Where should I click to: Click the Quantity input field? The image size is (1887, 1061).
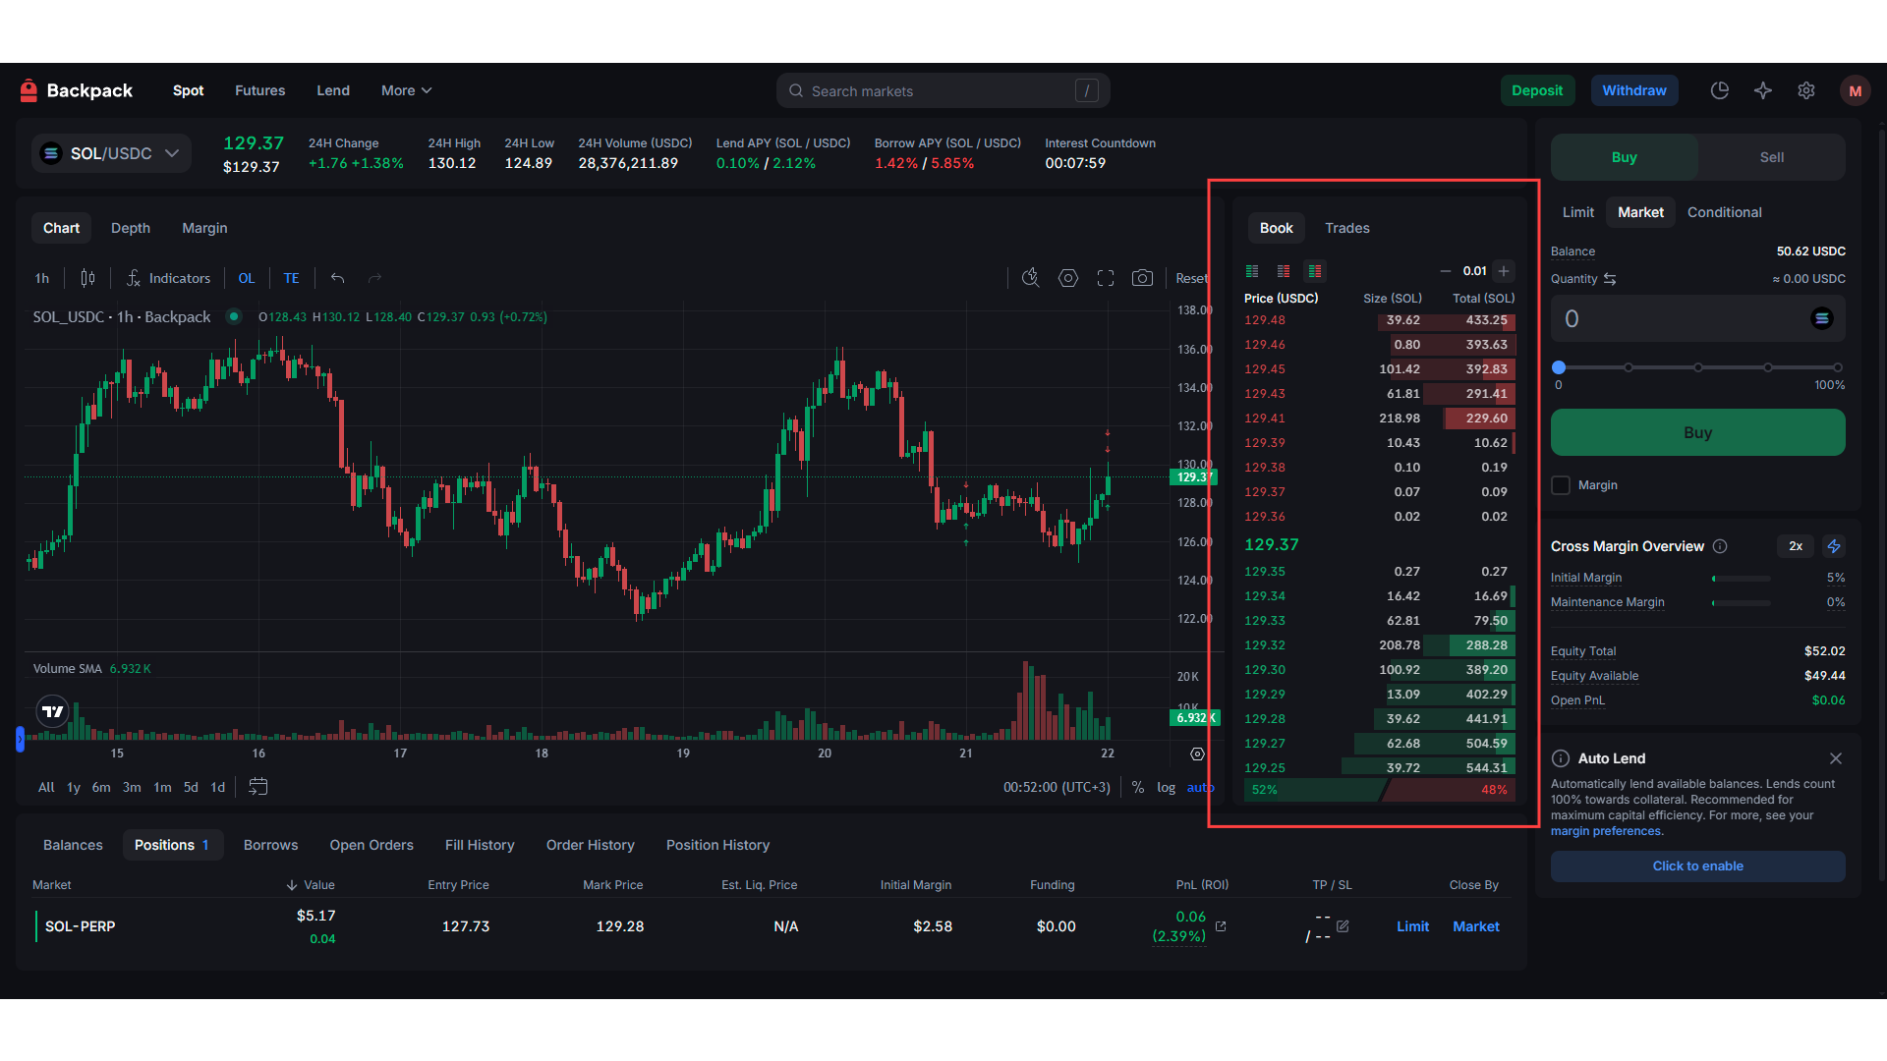coord(1698,318)
